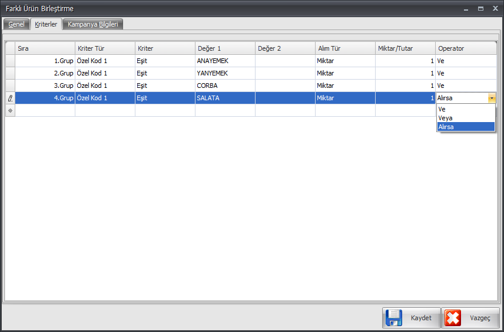Click the pencil edit indicator on row 4

(x=10, y=98)
